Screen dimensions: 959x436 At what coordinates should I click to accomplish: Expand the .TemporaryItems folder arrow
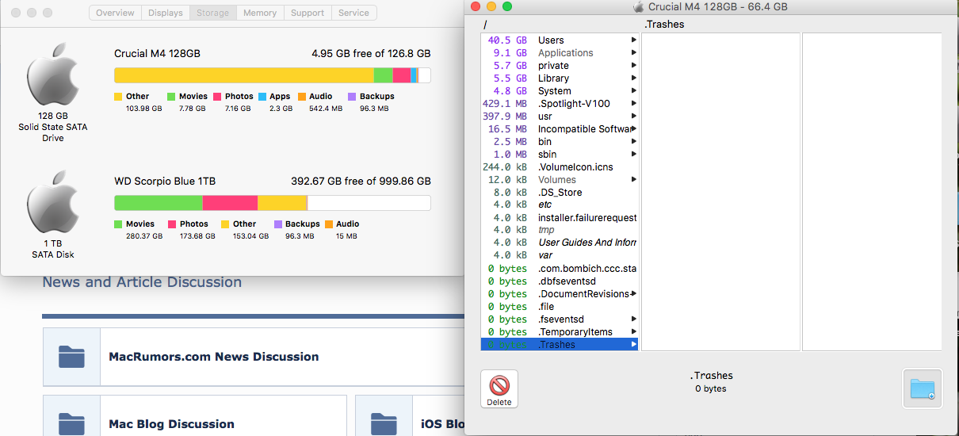633,331
